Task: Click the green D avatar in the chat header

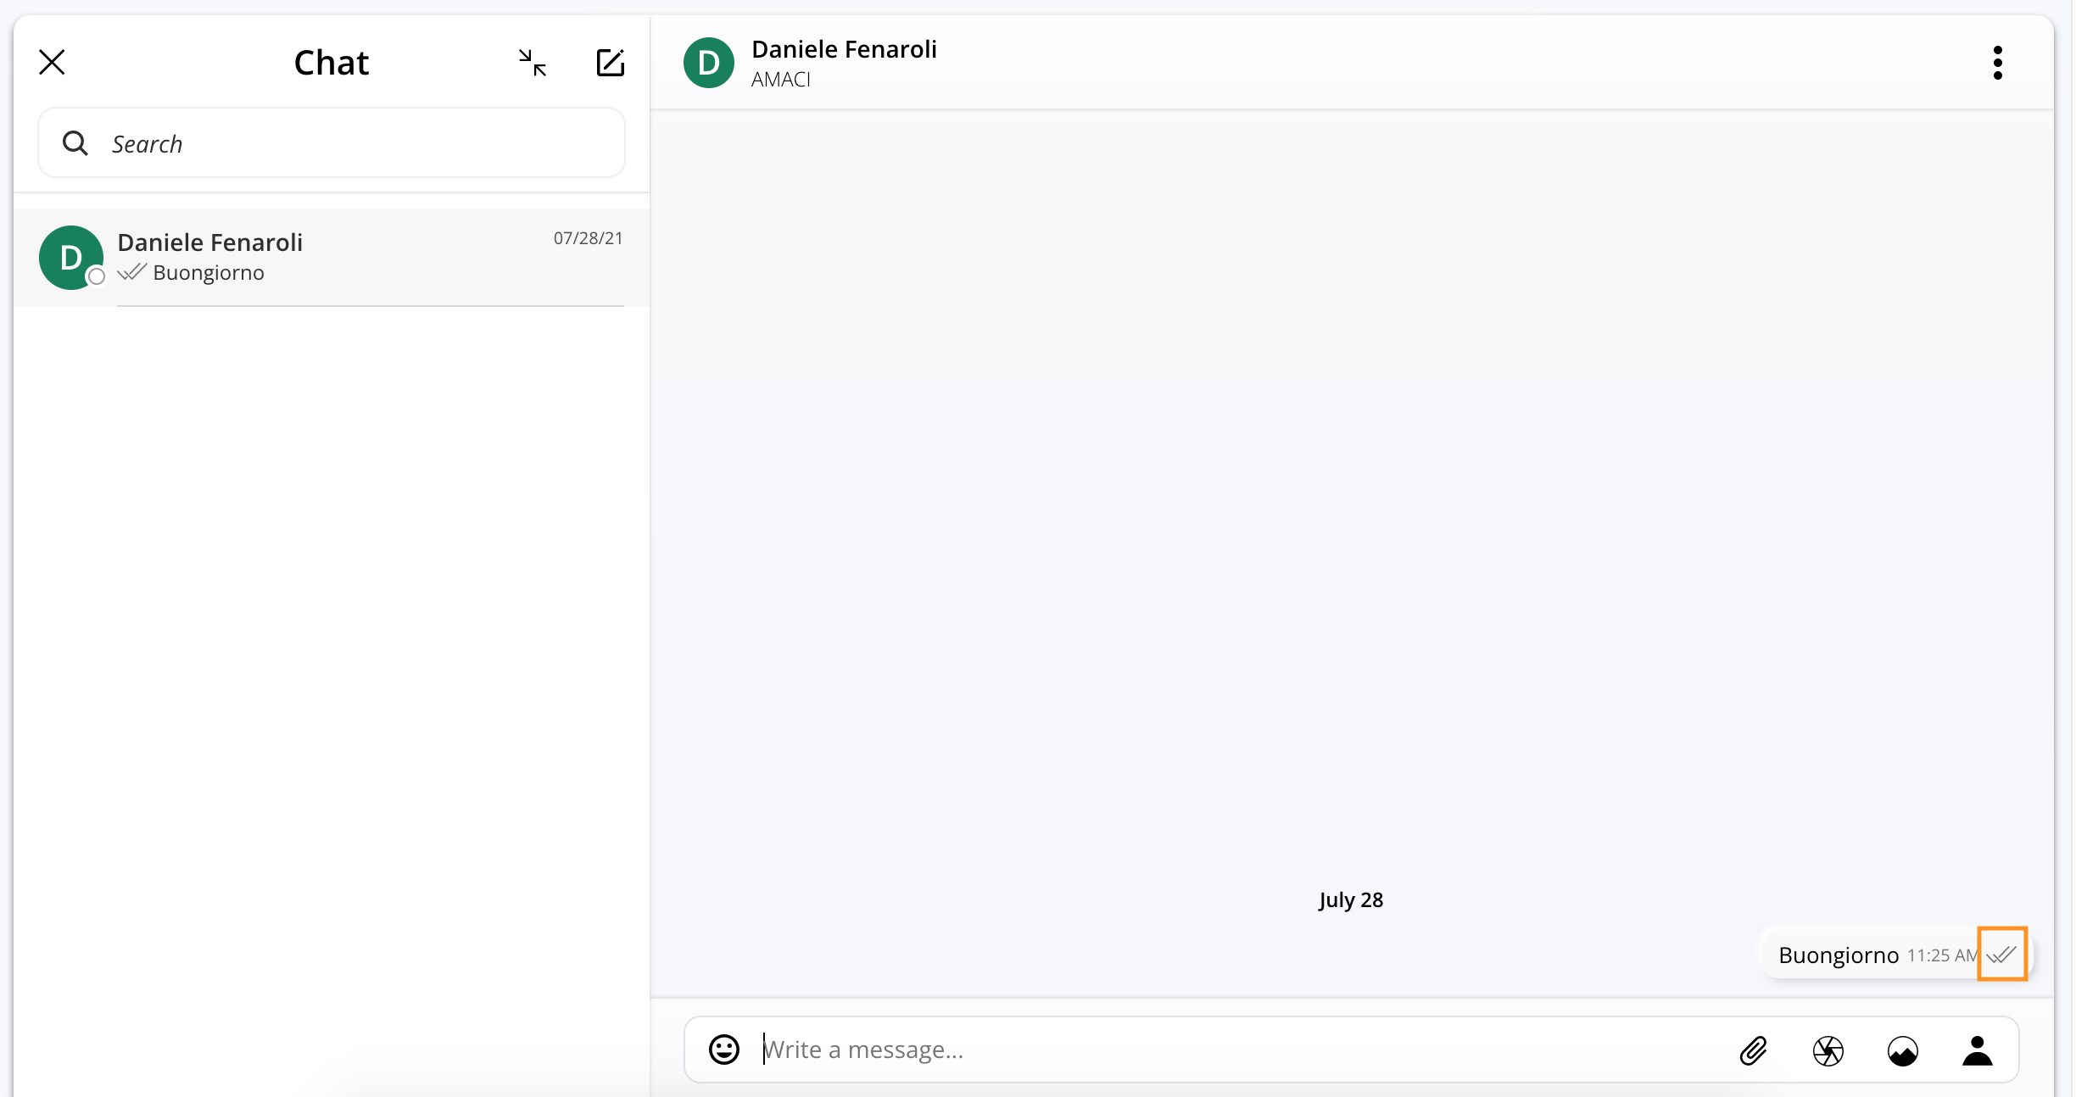Action: pyautogui.click(x=709, y=63)
